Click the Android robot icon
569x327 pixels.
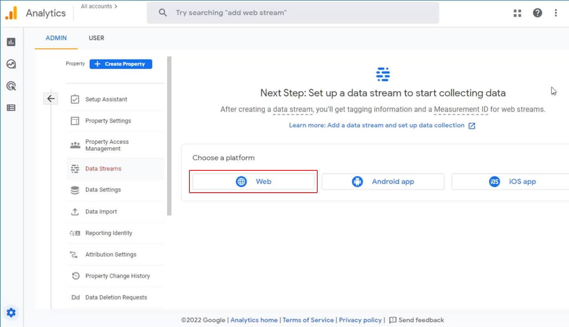357,182
